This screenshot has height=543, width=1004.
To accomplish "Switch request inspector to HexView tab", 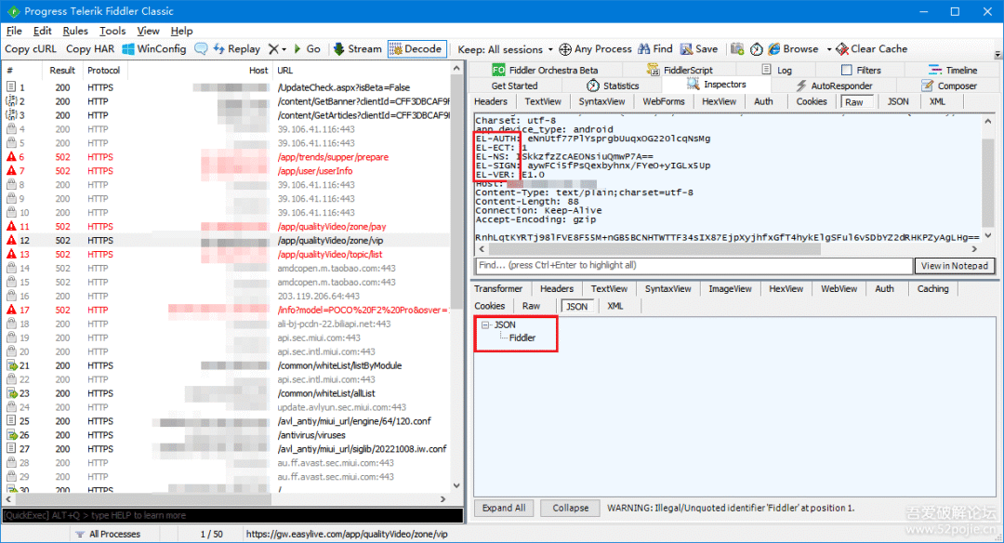I will tap(719, 101).
